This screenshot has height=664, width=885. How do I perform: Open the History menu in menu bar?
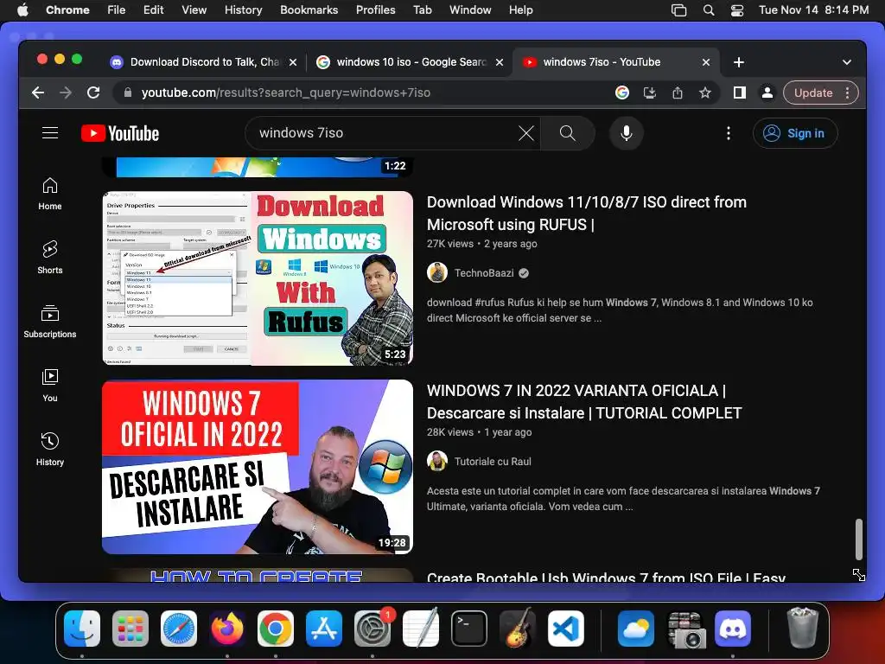[x=243, y=10]
